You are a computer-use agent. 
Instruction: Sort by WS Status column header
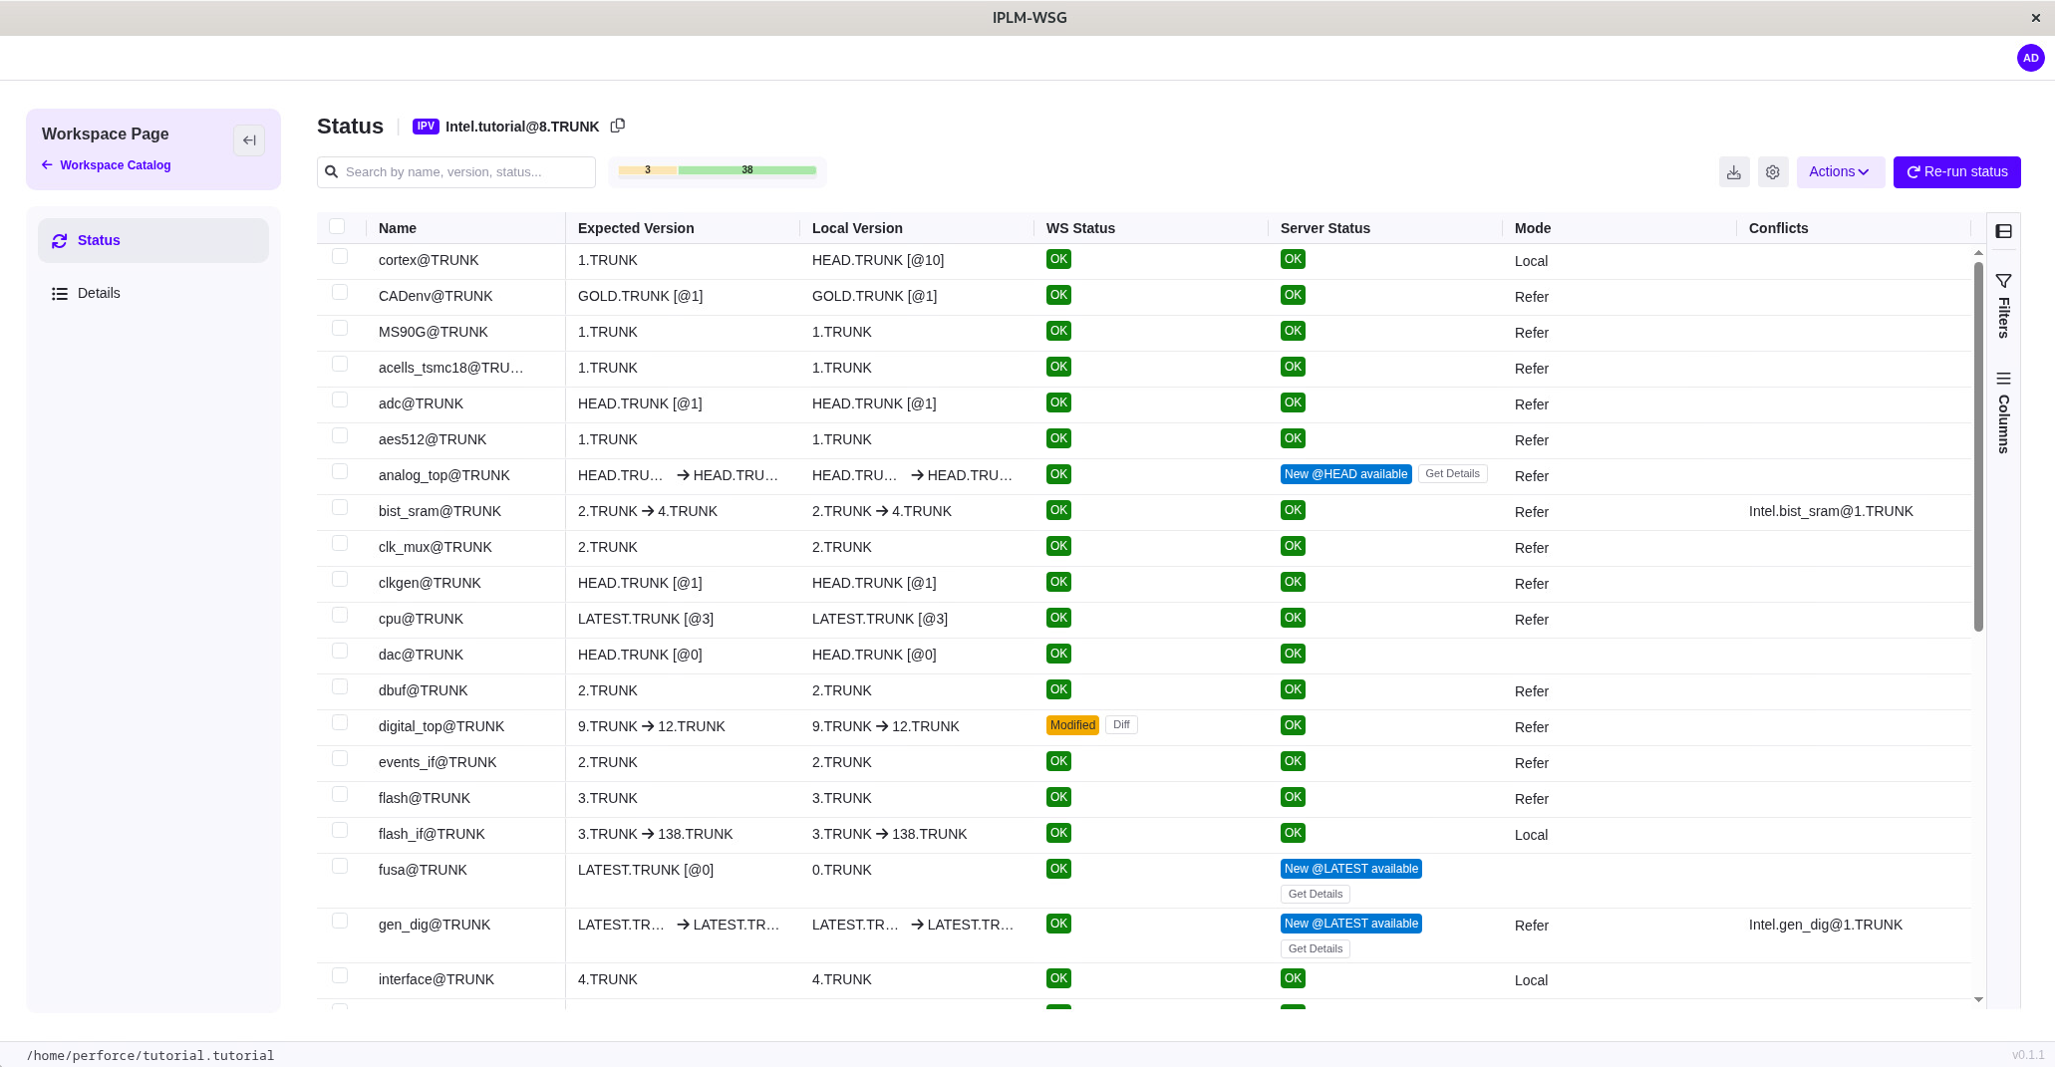coord(1080,228)
